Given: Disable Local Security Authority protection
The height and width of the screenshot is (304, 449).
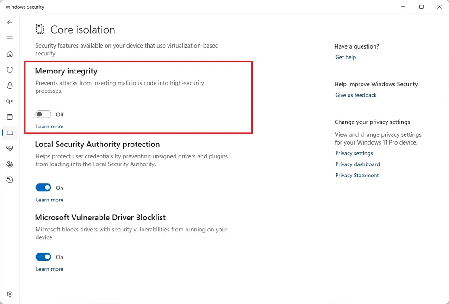Looking at the screenshot, I should tap(43, 188).
